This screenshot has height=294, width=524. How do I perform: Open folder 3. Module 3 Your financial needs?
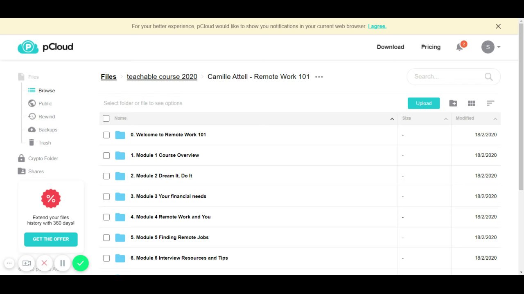168,196
